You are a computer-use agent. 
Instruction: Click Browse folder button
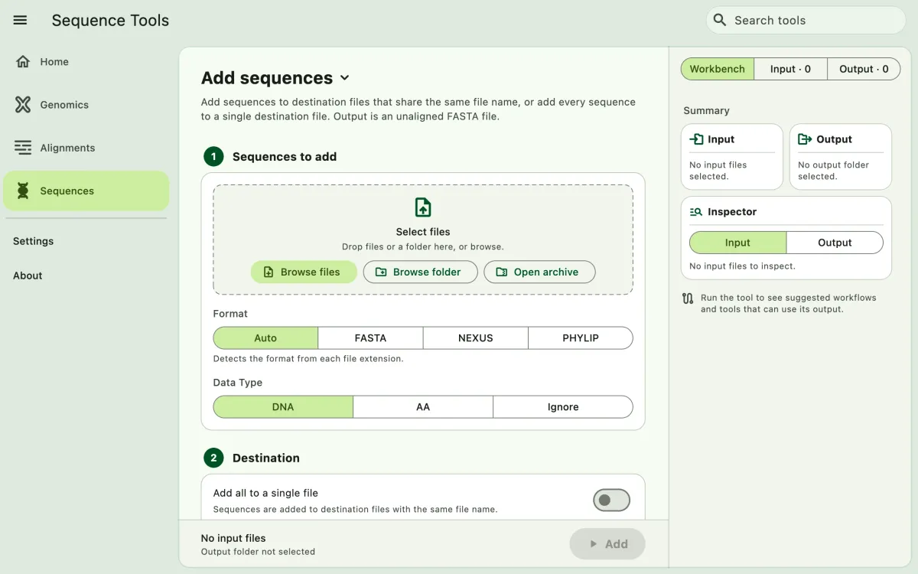coord(421,272)
